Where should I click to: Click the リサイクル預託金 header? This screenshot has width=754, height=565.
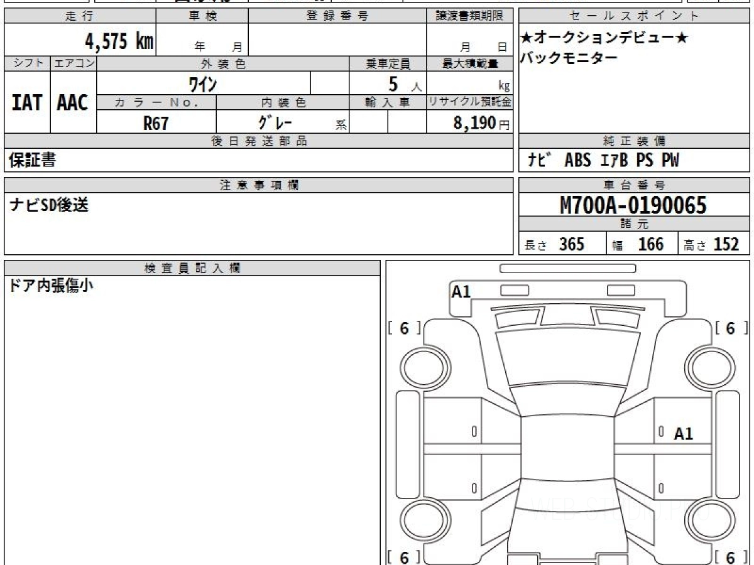470,102
